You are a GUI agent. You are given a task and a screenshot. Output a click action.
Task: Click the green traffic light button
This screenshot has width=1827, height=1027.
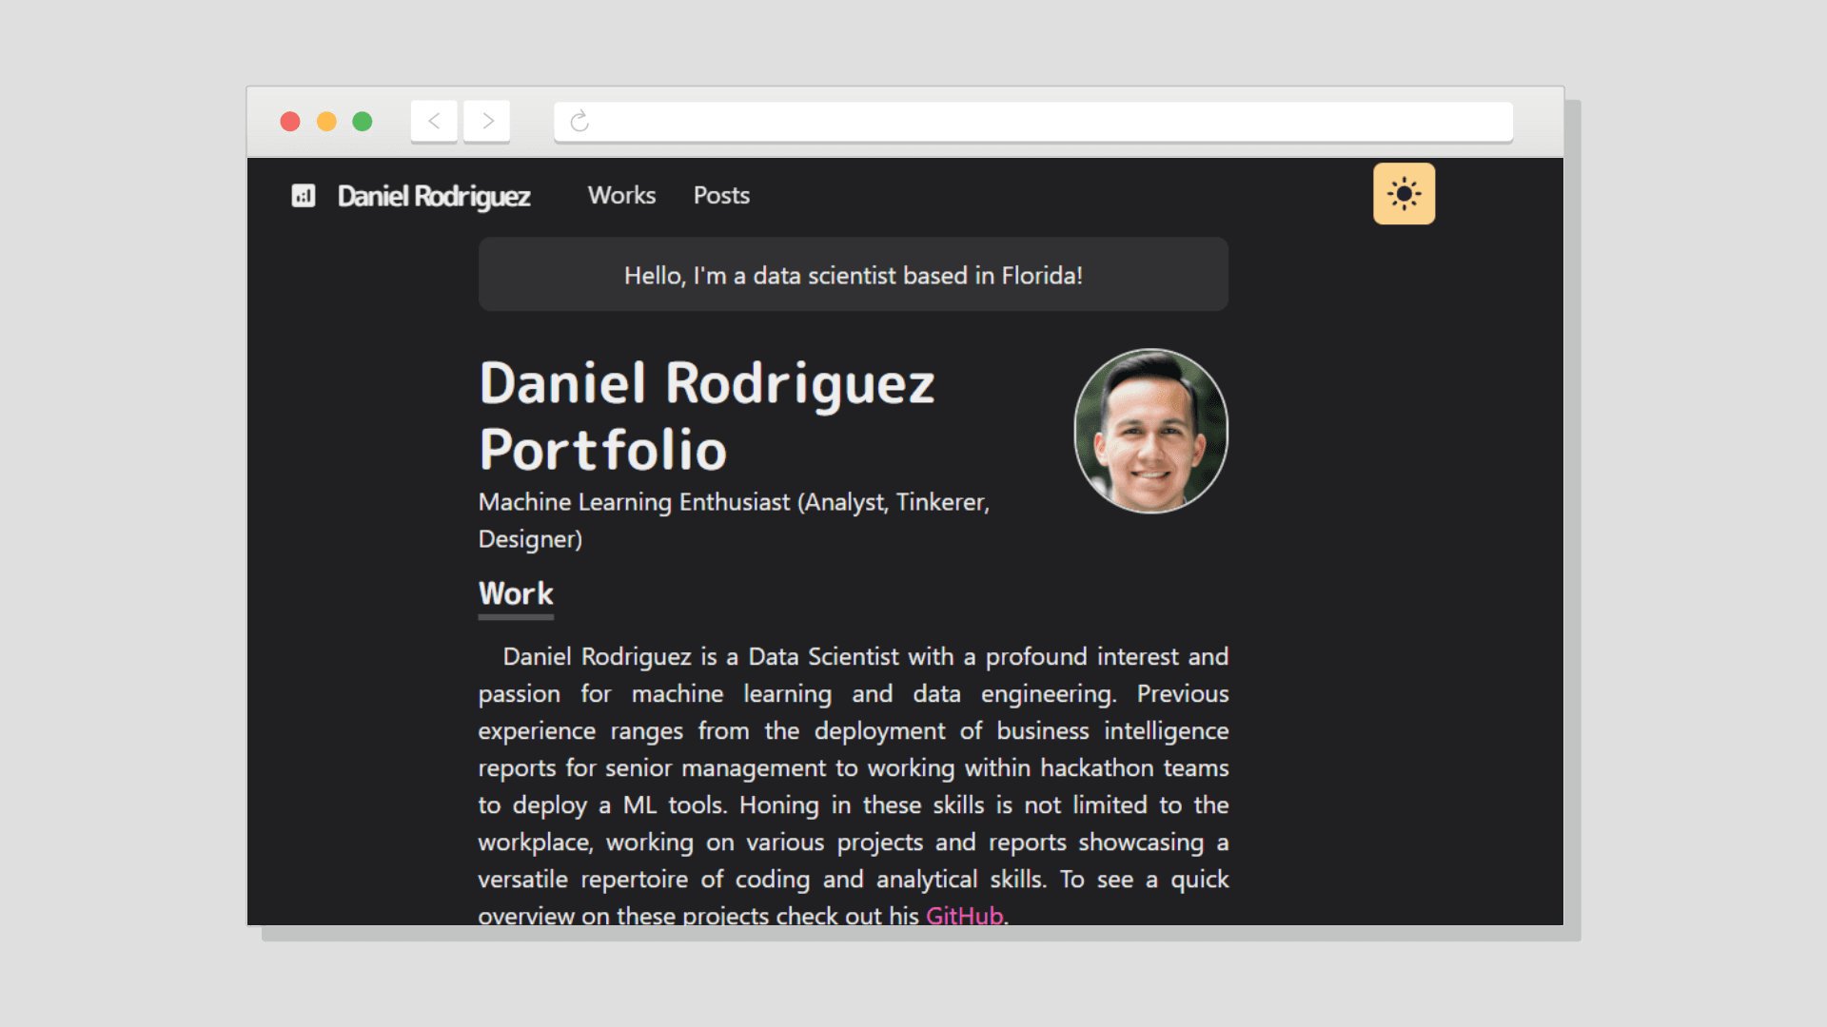coord(362,122)
